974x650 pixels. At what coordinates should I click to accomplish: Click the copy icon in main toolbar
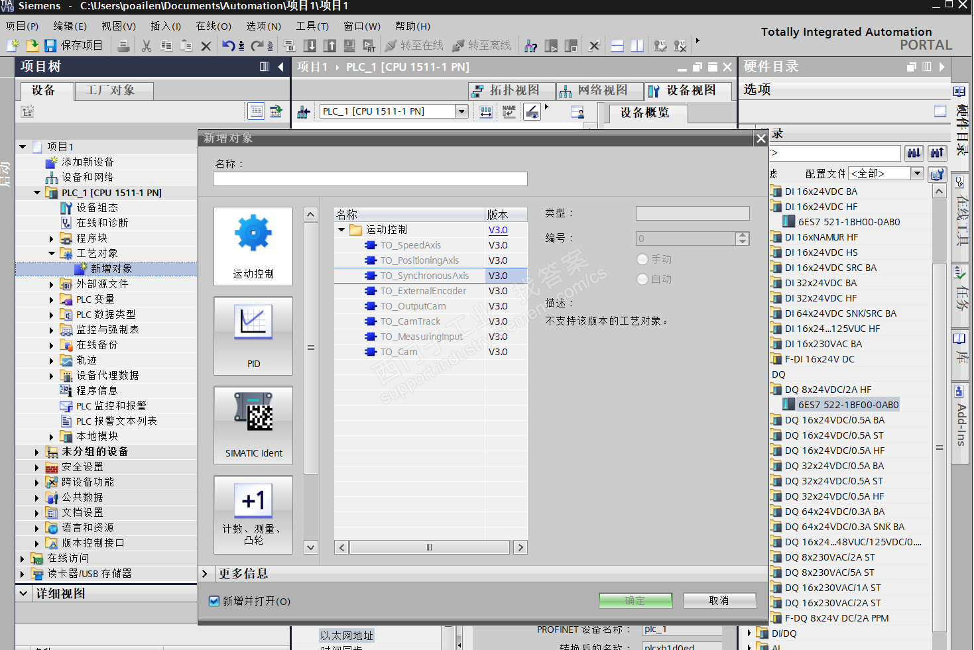tap(166, 46)
